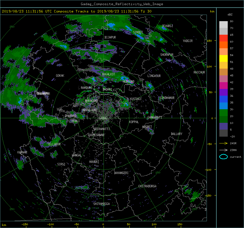Select the magenta 39–42 dBZ legend swatch
Viewport: 244px width, 228px height.
pos(223,86)
